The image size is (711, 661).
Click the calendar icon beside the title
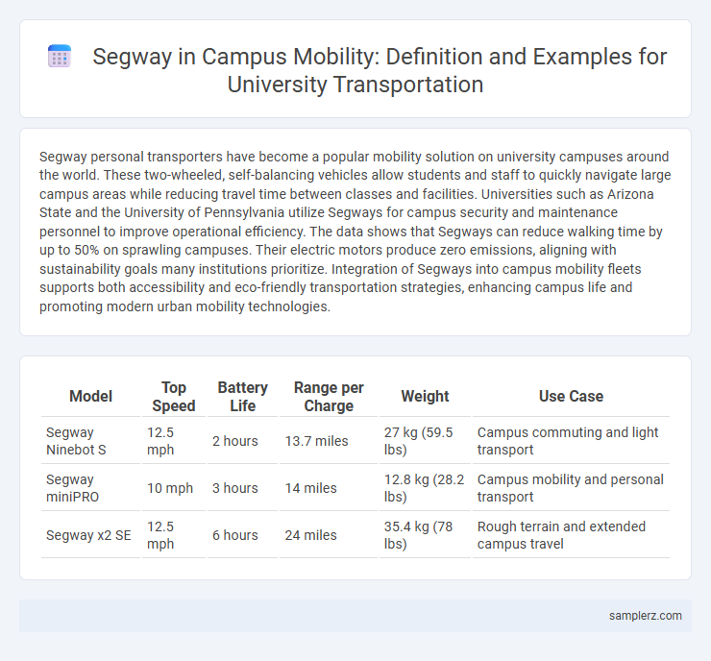click(60, 57)
